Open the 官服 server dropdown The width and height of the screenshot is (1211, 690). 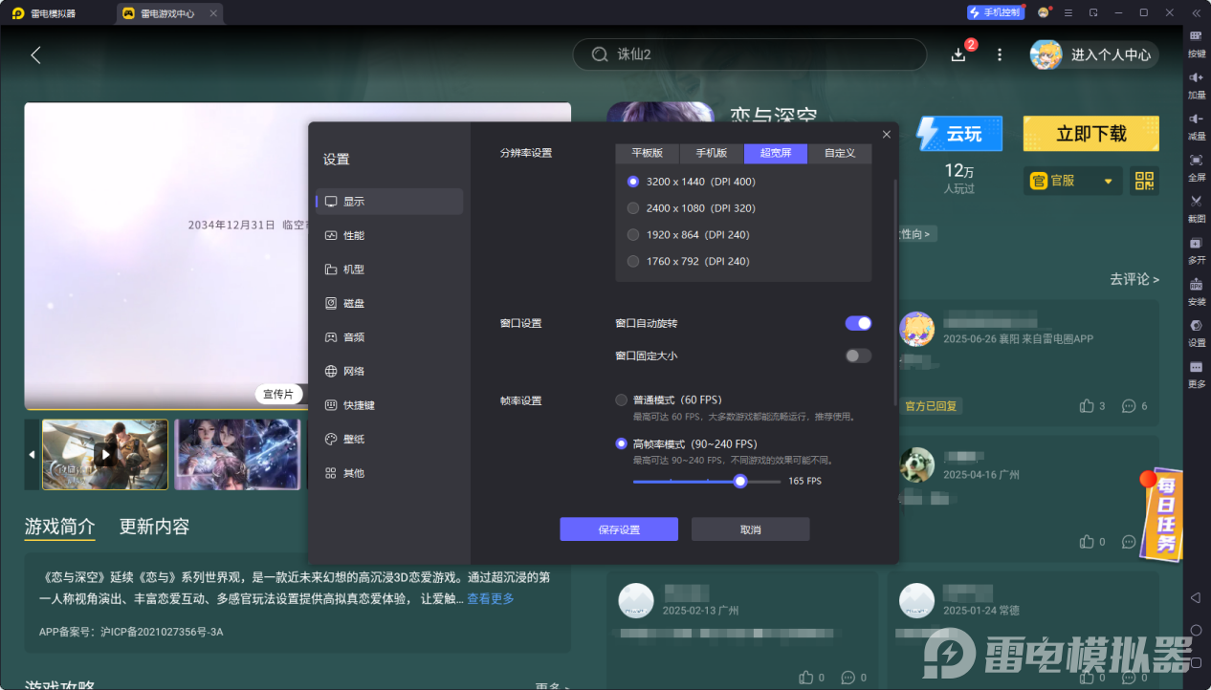[1070, 181]
